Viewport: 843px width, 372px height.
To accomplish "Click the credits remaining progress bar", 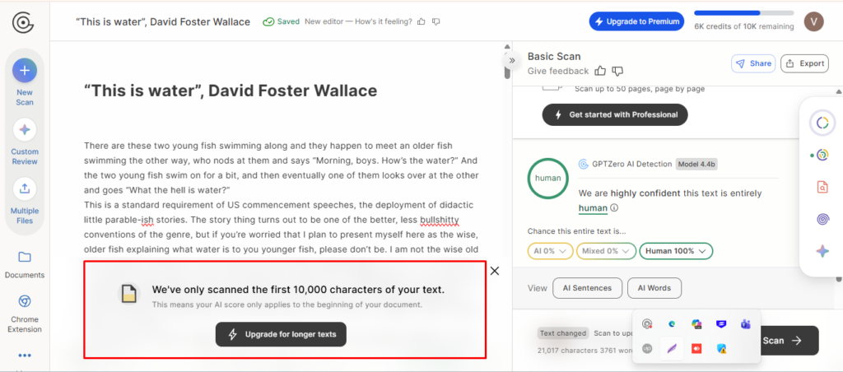I will (744, 13).
